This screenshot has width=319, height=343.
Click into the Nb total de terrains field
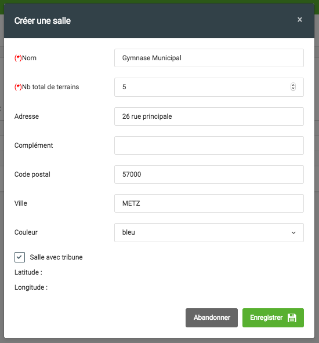coord(209,87)
